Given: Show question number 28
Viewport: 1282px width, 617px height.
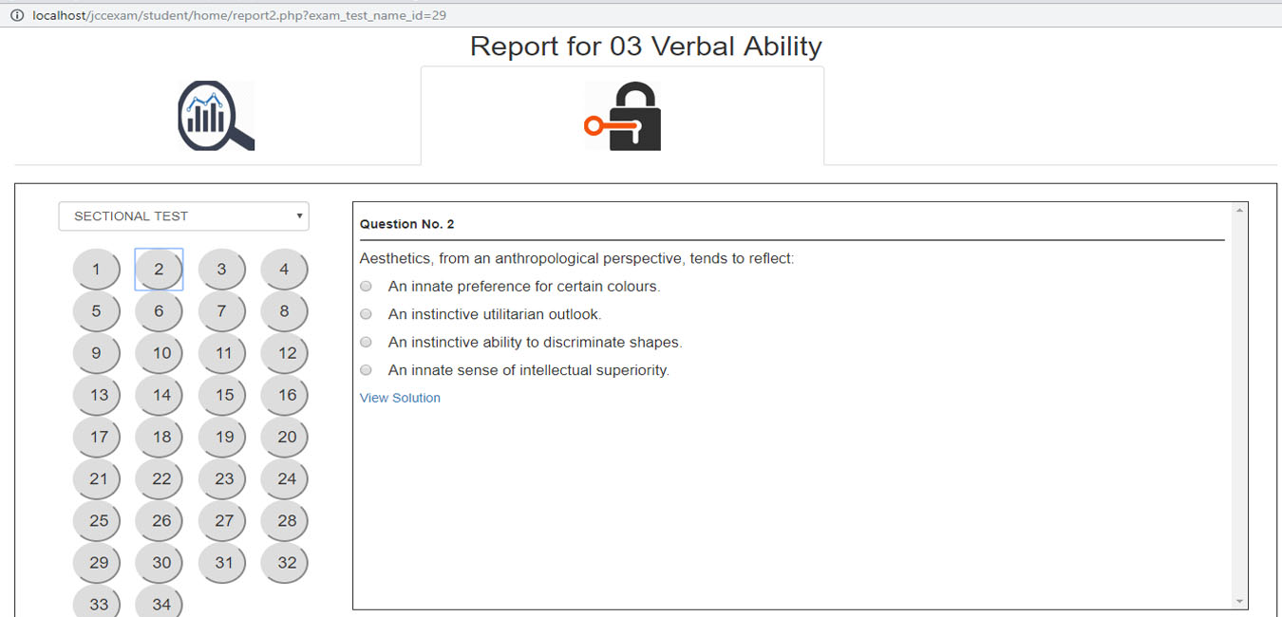Looking at the screenshot, I should click(x=284, y=520).
